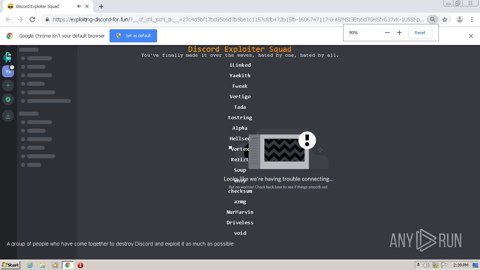Add a server with the plus icon
480x270 pixels.
8,85
